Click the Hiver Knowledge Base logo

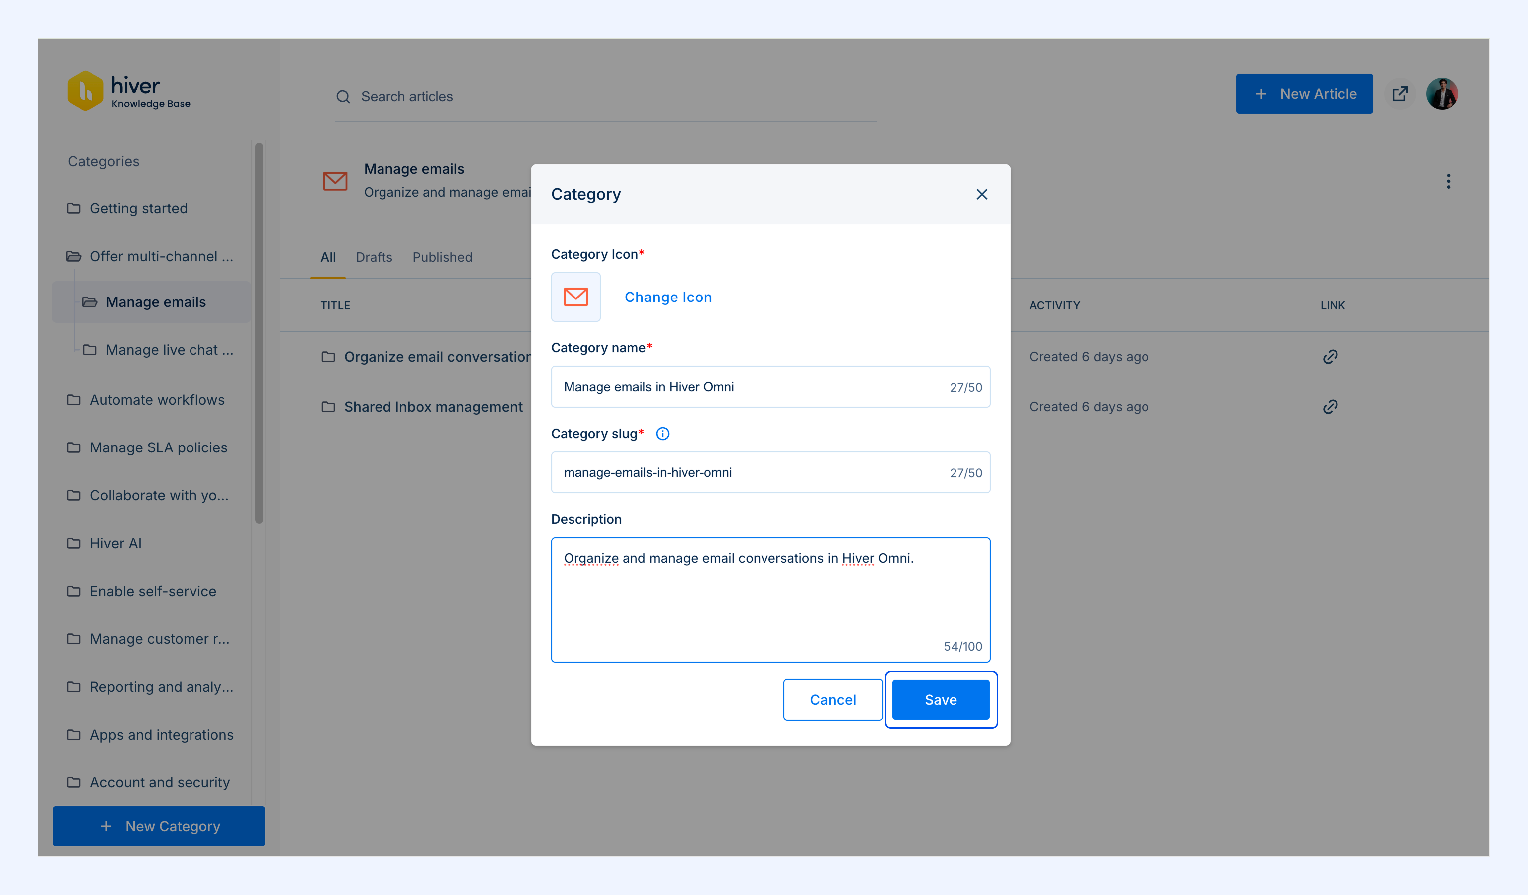pyautogui.click(x=129, y=91)
